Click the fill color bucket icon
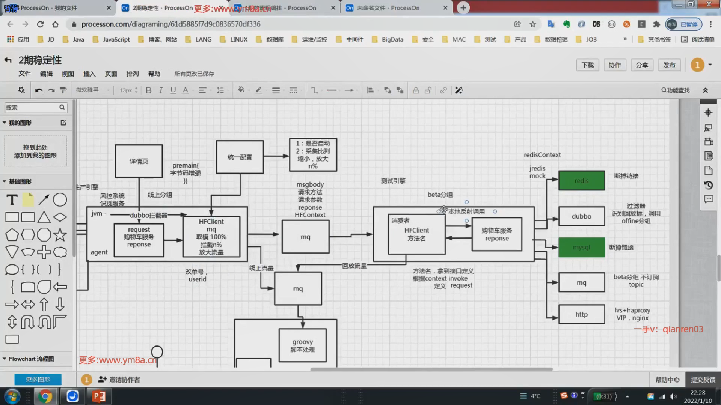The width and height of the screenshot is (721, 405). [x=241, y=90]
